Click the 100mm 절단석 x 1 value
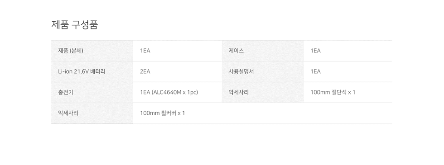Viewport: 444px width, 165px height. tap(333, 92)
